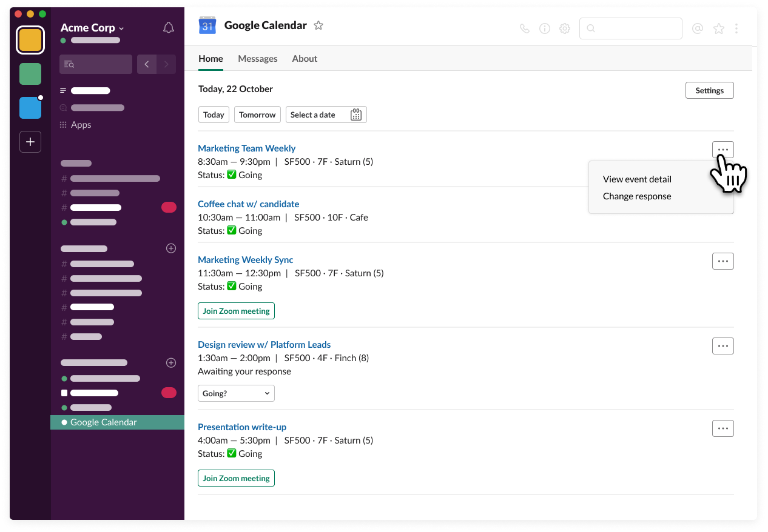Open vertical ellipsis more menu
768x532 pixels.
[x=736, y=28]
